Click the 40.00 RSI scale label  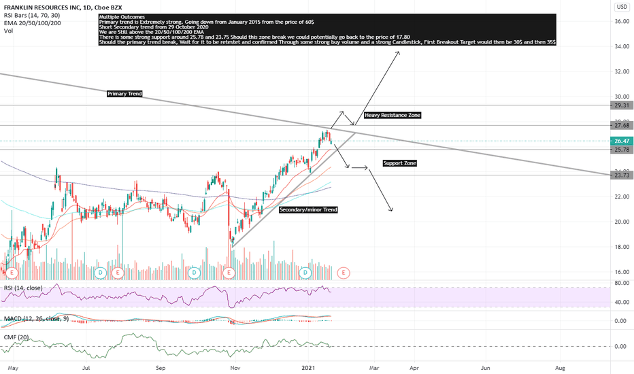pos(622,302)
